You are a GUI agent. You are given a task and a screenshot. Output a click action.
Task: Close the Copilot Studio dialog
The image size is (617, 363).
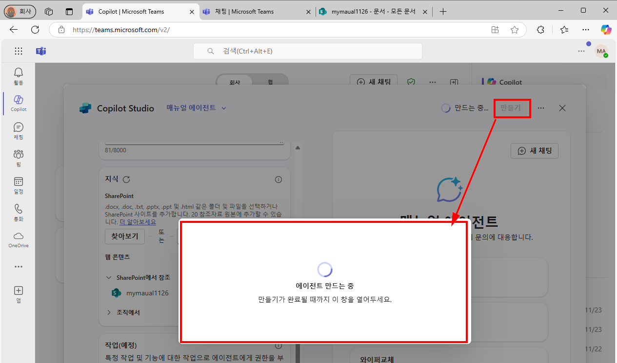(562, 108)
